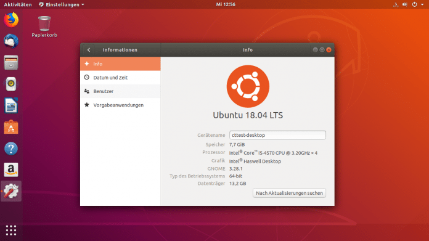
Task: Click the star icon beside Vorgabeanwendungen
Action: 87,105
